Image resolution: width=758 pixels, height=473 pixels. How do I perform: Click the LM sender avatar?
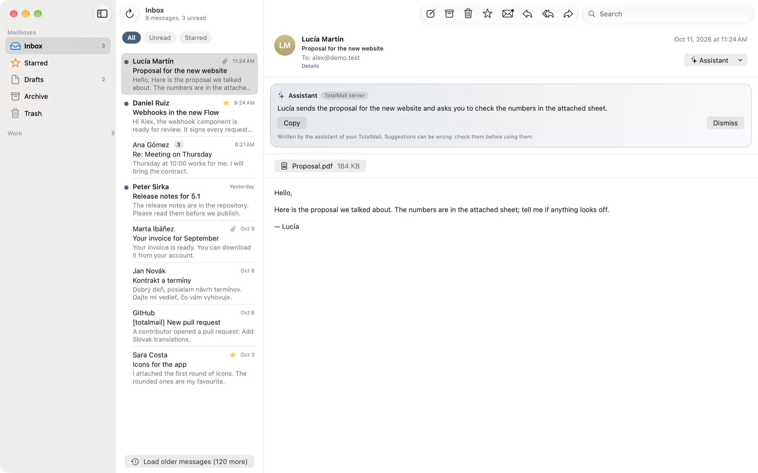[x=284, y=45]
